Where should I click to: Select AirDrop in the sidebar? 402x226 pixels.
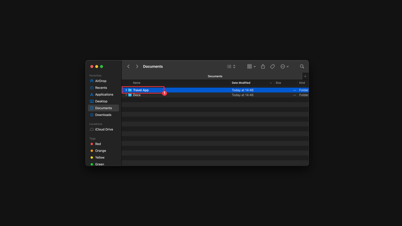click(100, 81)
